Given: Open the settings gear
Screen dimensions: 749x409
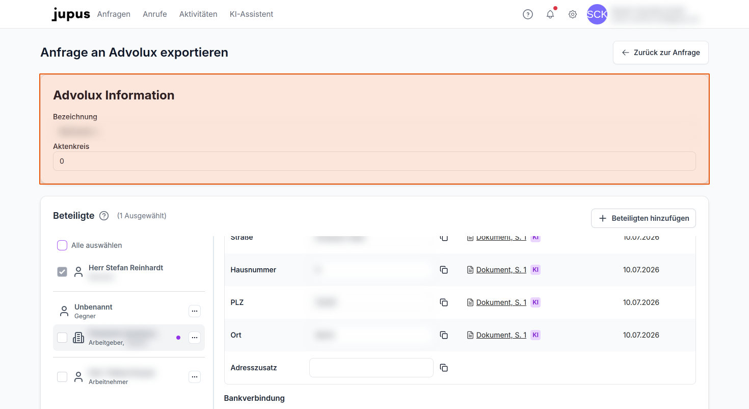Looking at the screenshot, I should click(x=573, y=14).
